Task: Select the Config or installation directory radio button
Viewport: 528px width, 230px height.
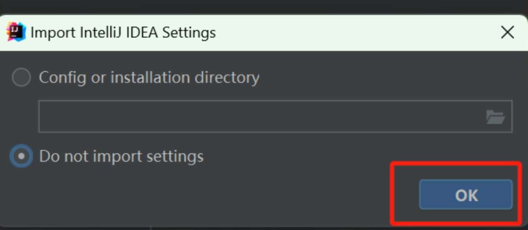Action: (21, 78)
